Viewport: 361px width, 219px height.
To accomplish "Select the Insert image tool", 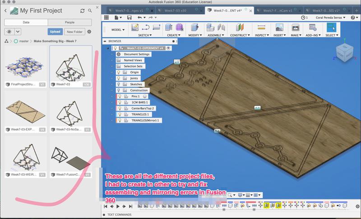I will point(279,27).
